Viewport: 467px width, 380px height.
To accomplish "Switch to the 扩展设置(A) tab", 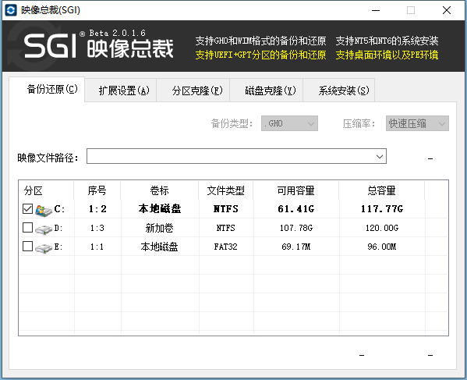I will pyautogui.click(x=124, y=91).
